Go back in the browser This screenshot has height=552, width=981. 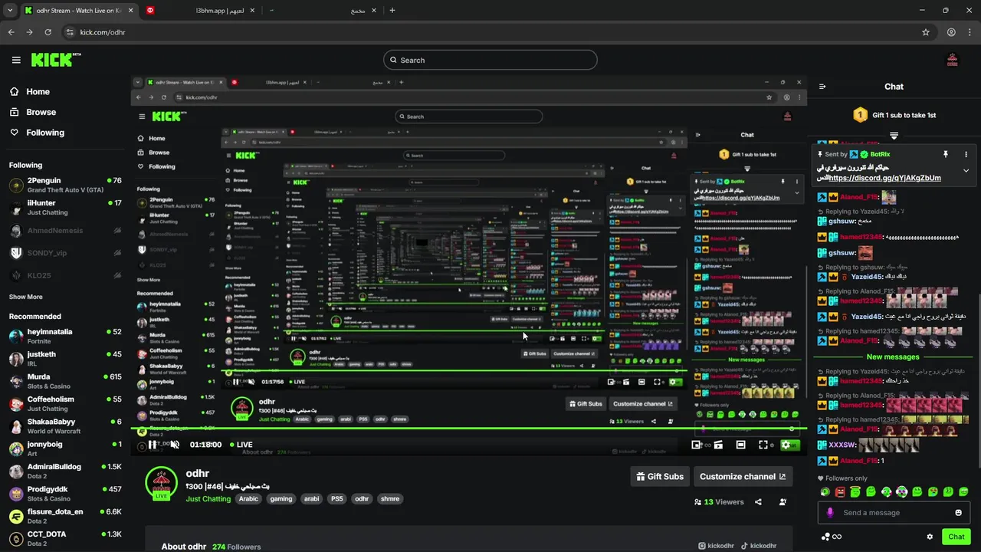click(x=11, y=32)
